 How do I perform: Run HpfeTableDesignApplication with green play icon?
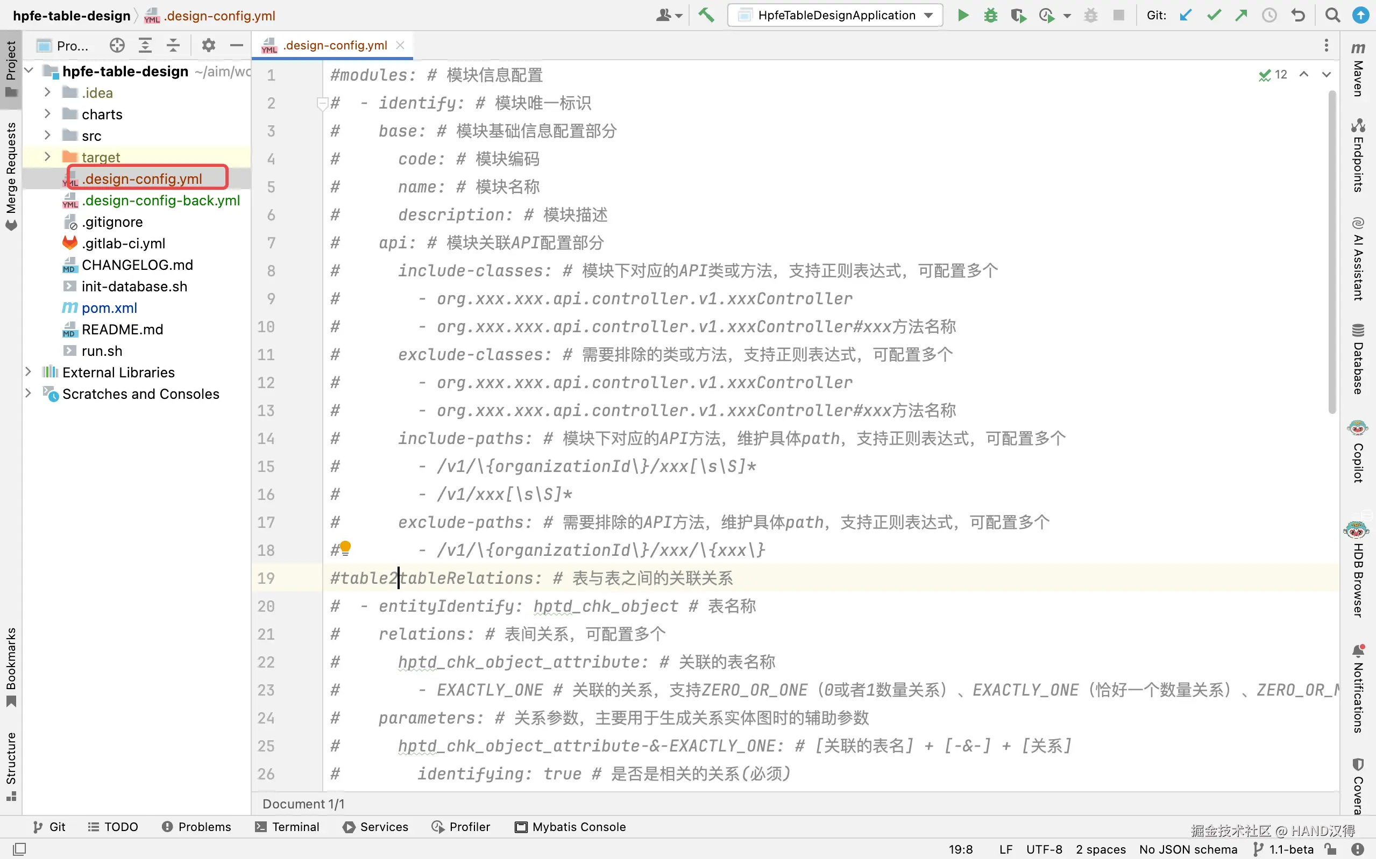tap(963, 16)
